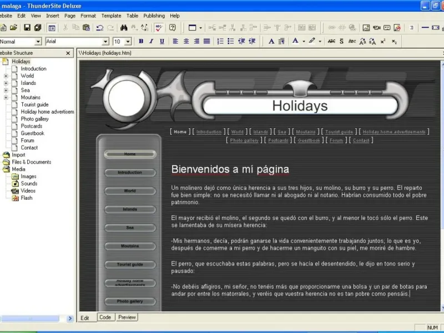Click the Photo gallery navigation link
444x333 pixels.
coord(244,140)
